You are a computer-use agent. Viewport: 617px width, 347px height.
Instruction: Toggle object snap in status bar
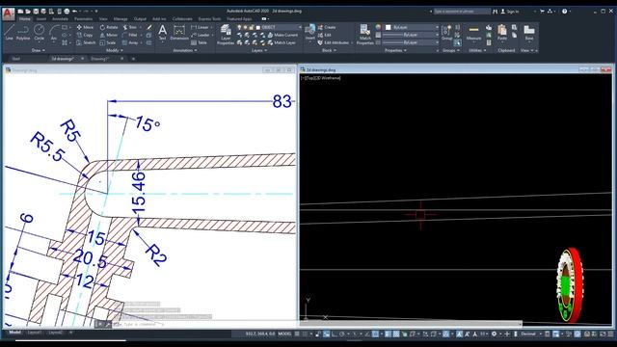tap(375, 334)
